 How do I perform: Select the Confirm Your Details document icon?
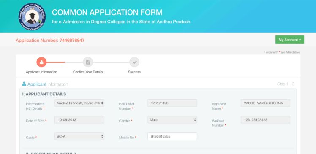[x=88, y=62]
